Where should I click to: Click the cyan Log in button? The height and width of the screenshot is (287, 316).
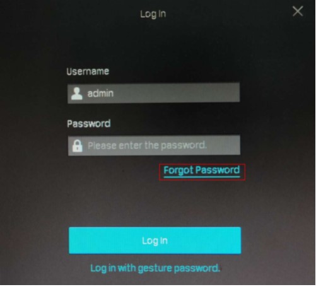pyautogui.click(x=155, y=240)
